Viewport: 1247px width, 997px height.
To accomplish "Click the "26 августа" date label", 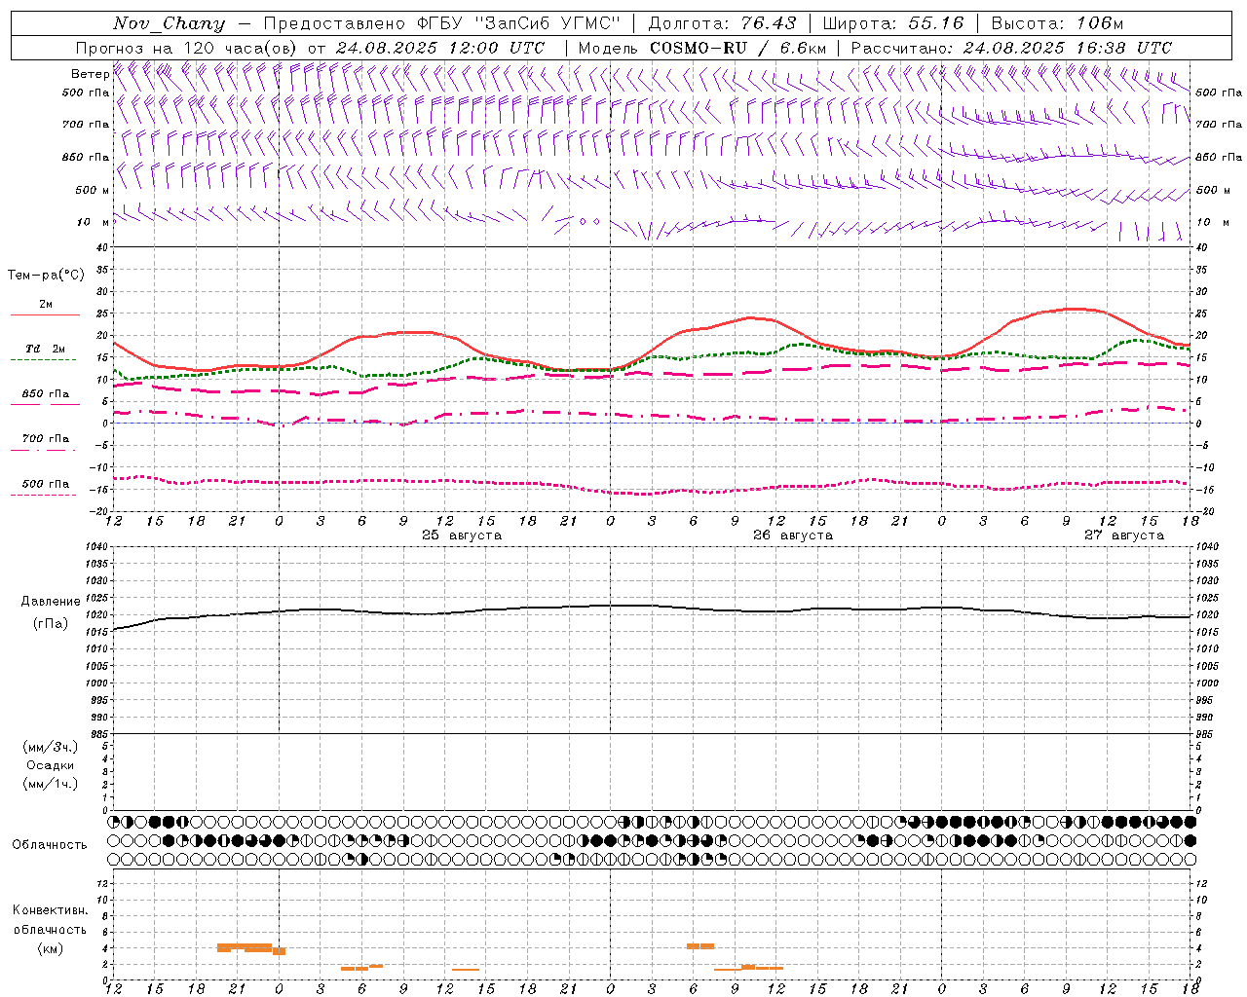I will coord(793,535).
